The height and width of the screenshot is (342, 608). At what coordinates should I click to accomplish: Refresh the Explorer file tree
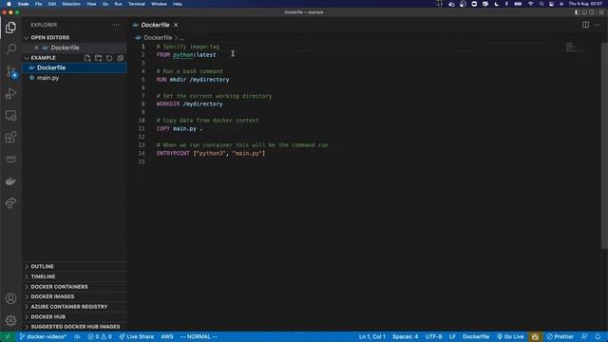click(x=109, y=58)
